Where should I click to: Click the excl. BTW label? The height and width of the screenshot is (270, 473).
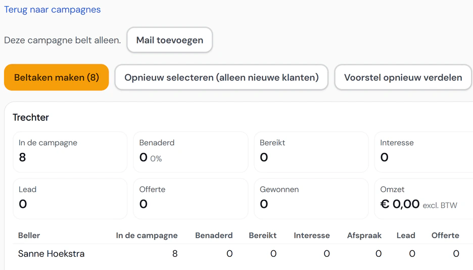pyautogui.click(x=440, y=205)
